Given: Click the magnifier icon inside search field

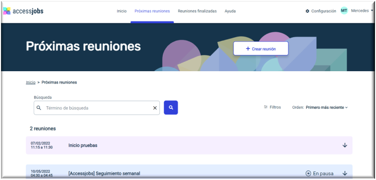Looking at the screenshot, I should (39, 108).
